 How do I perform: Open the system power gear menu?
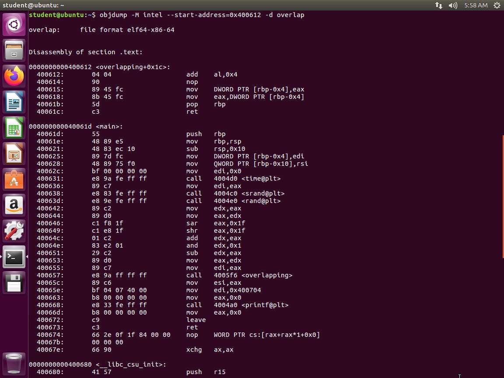pyautogui.click(x=497, y=5)
